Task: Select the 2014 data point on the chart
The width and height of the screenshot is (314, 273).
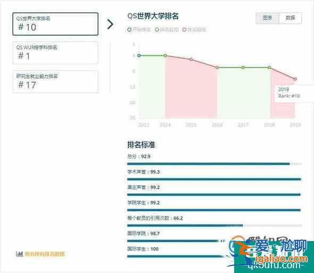Action: point(165,55)
